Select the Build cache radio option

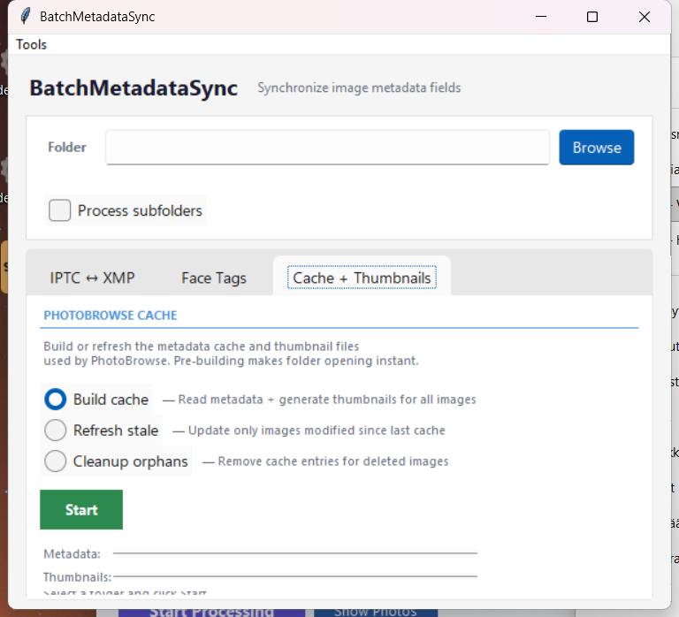pos(55,400)
